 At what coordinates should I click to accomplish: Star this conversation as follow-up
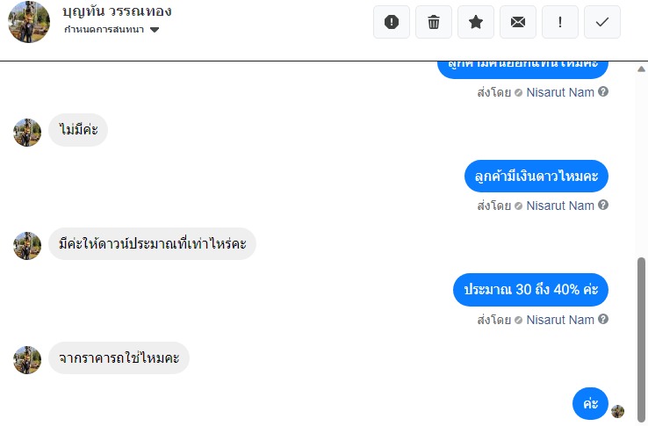point(476,23)
